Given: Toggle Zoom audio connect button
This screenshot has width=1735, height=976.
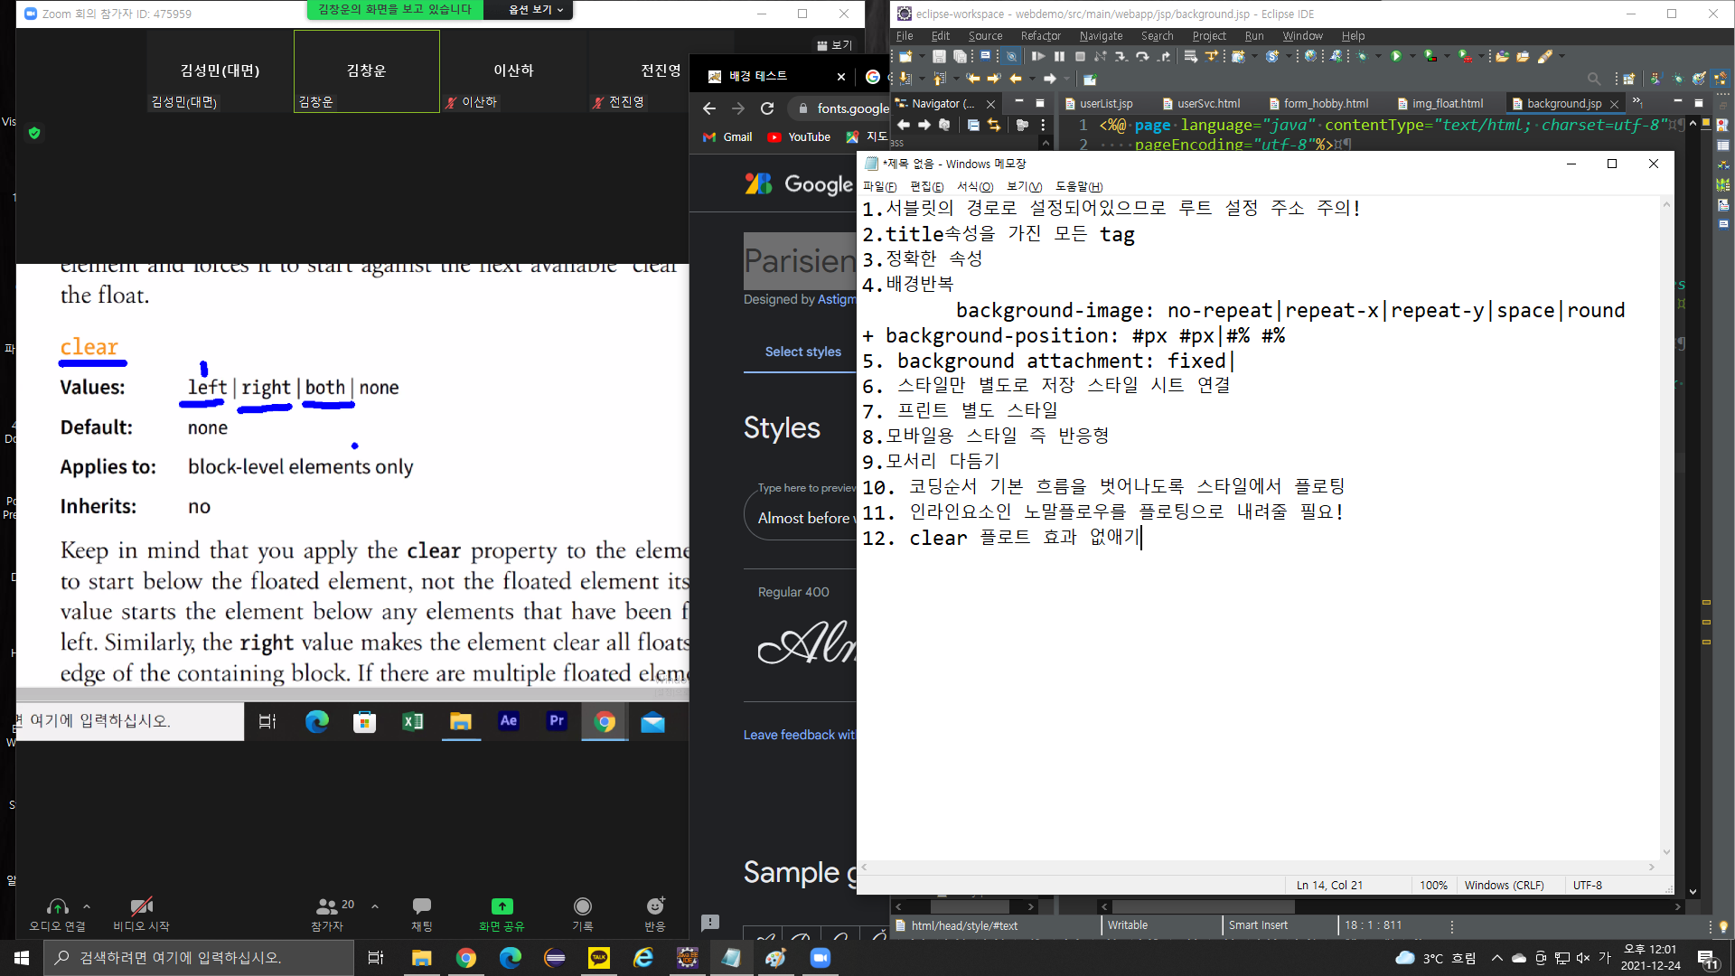Looking at the screenshot, I should pyautogui.click(x=57, y=906).
